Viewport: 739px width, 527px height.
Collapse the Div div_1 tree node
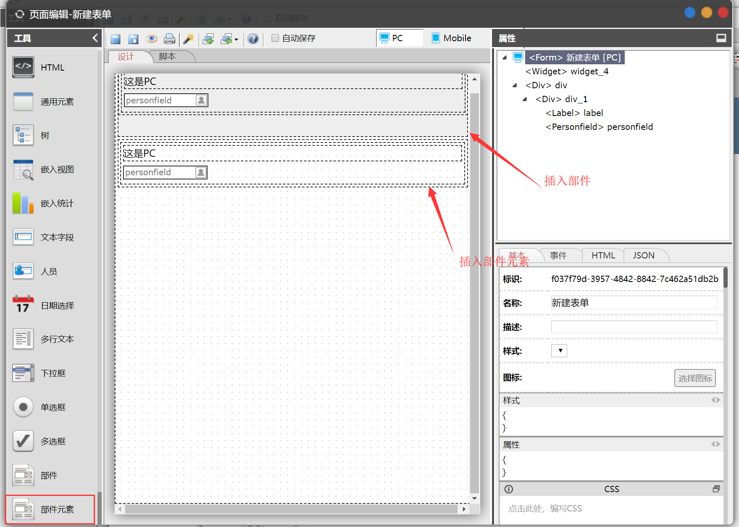(525, 99)
